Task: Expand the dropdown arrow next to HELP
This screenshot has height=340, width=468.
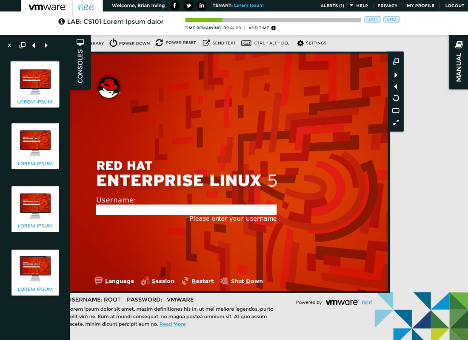Action: pyautogui.click(x=351, y=6)
